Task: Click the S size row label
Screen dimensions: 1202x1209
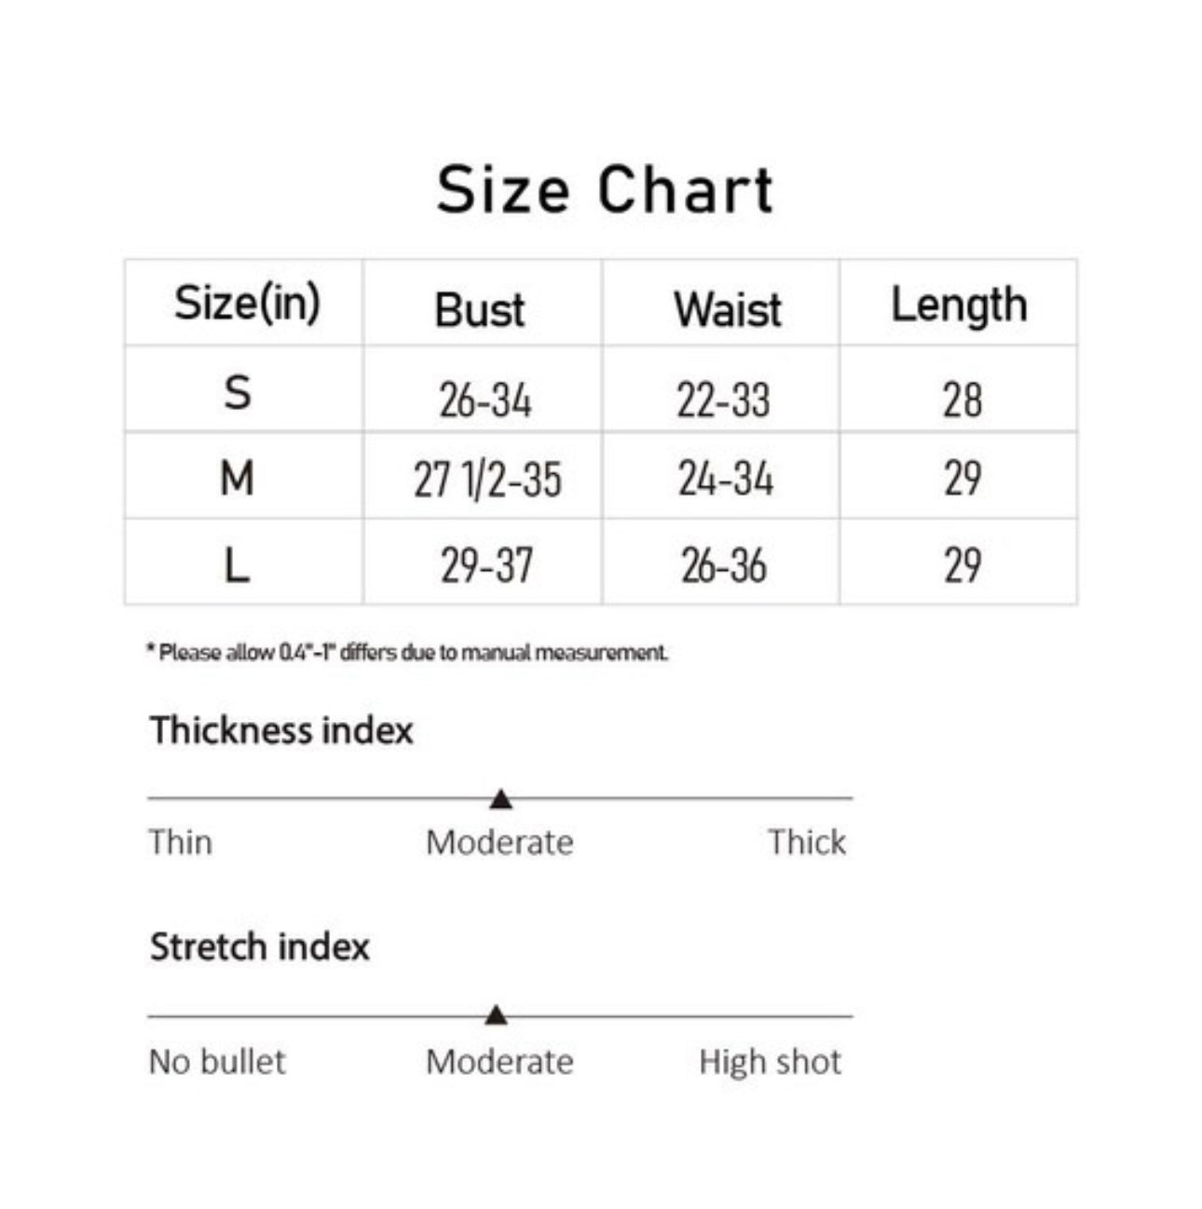Action: [238, 392]
